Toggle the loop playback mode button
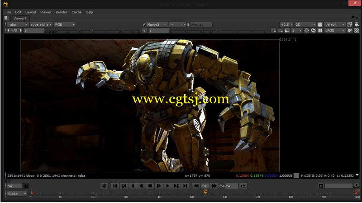This screenshot has width=362, height=203. (x=243, y=186)
